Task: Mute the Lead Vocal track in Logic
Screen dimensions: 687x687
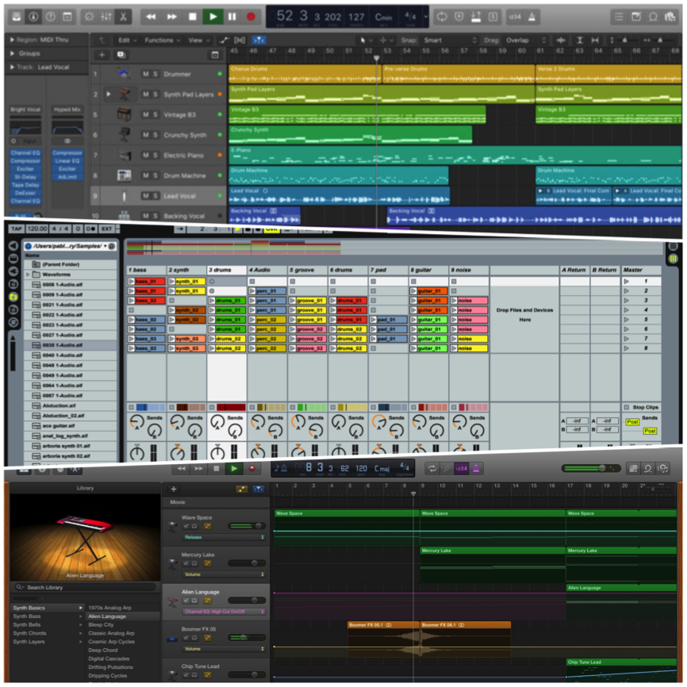Action: [145, 196]
